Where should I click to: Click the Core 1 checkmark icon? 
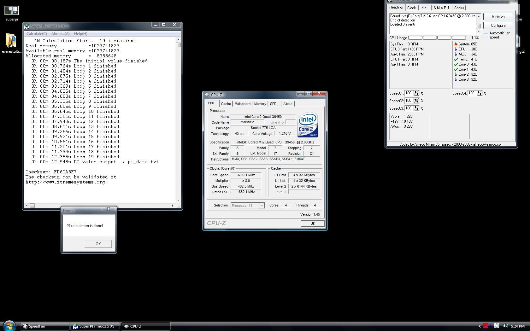tap(456, 69)
